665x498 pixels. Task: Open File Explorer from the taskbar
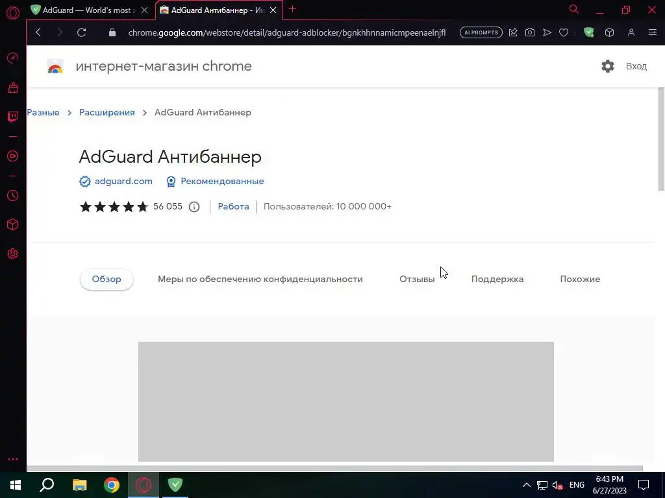pos(79,485)
